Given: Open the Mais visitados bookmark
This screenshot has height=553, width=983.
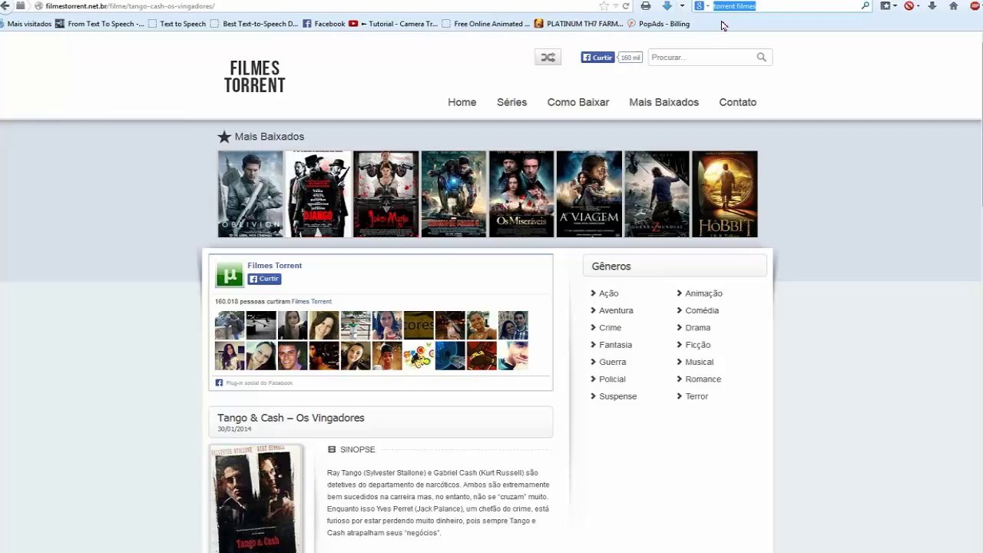Looking at the screenshot, I should (x=25, y=24).
